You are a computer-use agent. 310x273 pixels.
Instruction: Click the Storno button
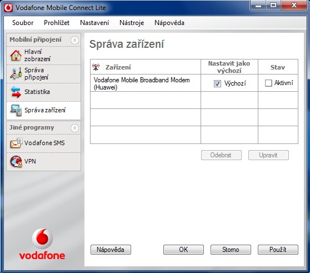point(231,250)
